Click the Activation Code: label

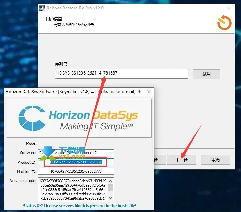[x=23, y=181]
